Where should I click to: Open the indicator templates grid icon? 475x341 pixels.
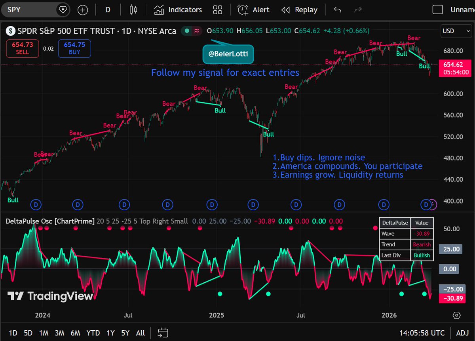pyautogui.click(x=217, y=10)
